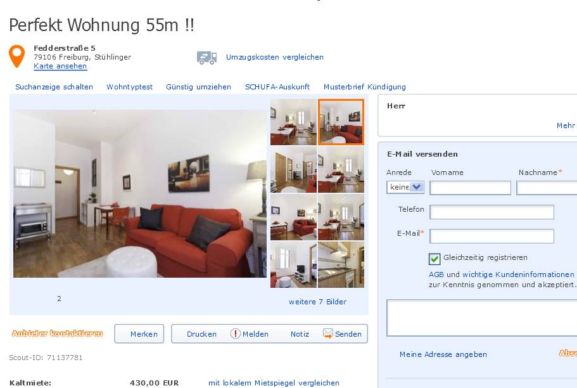Click the E-Mail input field
Viewport: 577px width, 388px height.
coord(491,236)
